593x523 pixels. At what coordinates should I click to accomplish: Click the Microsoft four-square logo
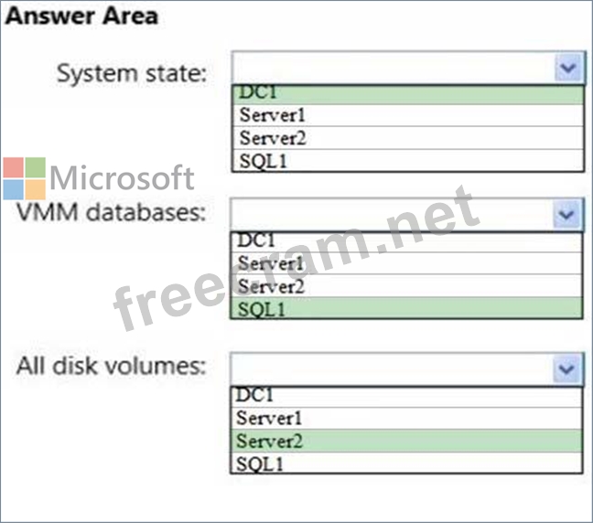pyautogui.click(x=25, y=178)
